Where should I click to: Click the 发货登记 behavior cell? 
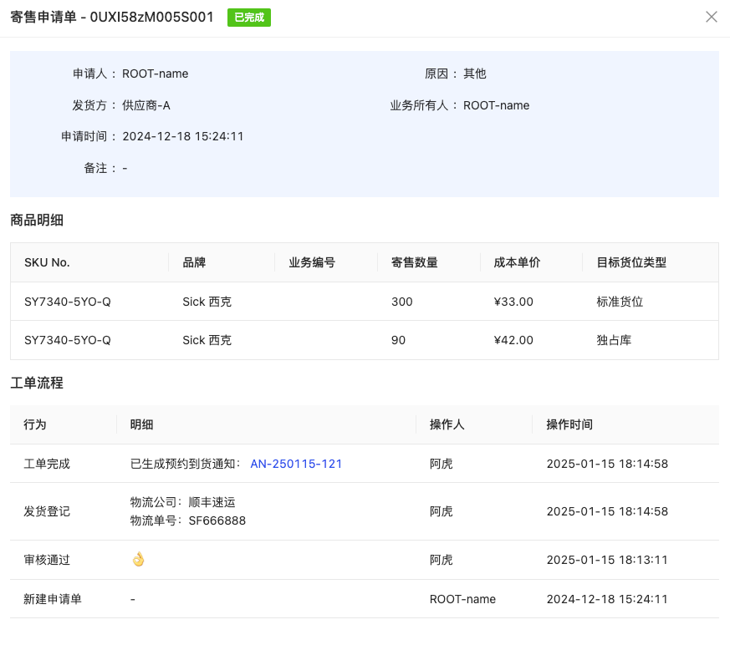point(47,511)
